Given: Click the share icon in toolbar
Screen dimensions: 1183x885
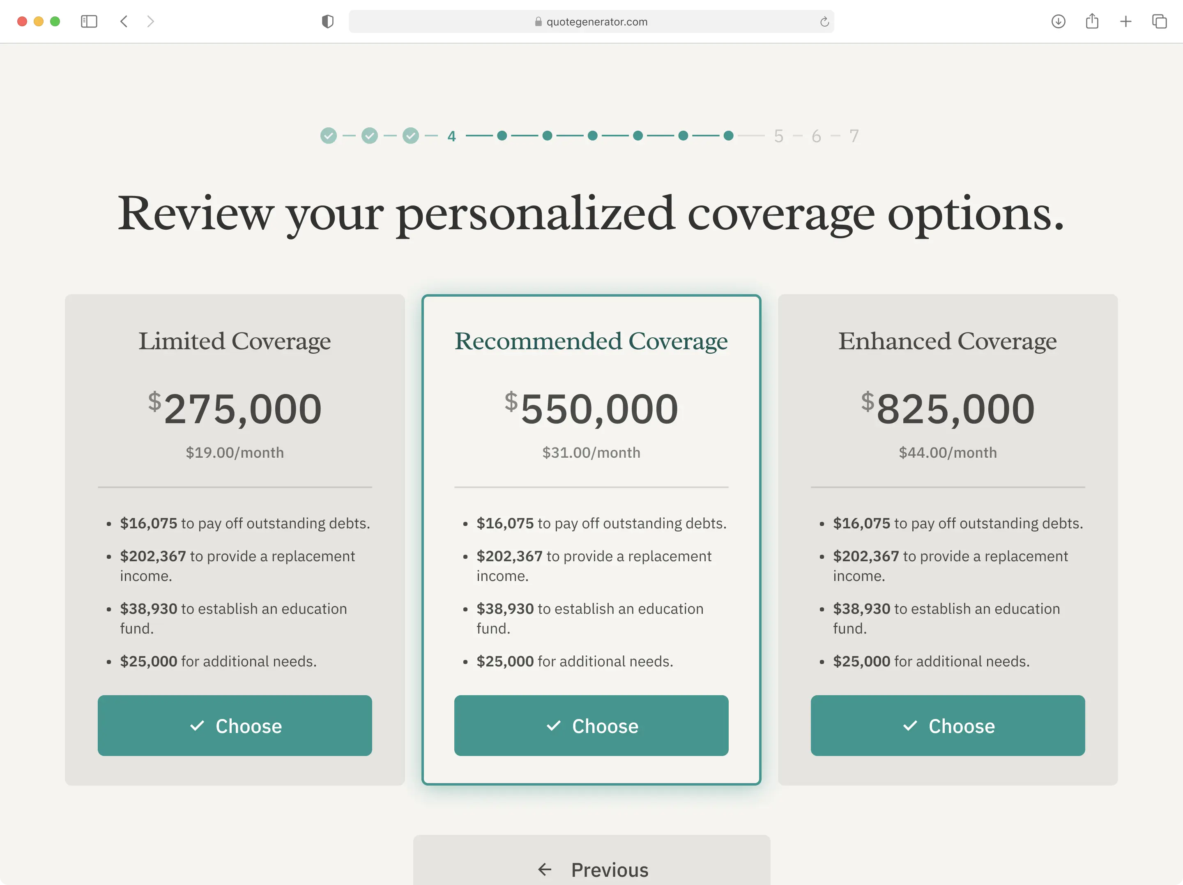Looking at the screenshot, I should [x=1091, y=21].
